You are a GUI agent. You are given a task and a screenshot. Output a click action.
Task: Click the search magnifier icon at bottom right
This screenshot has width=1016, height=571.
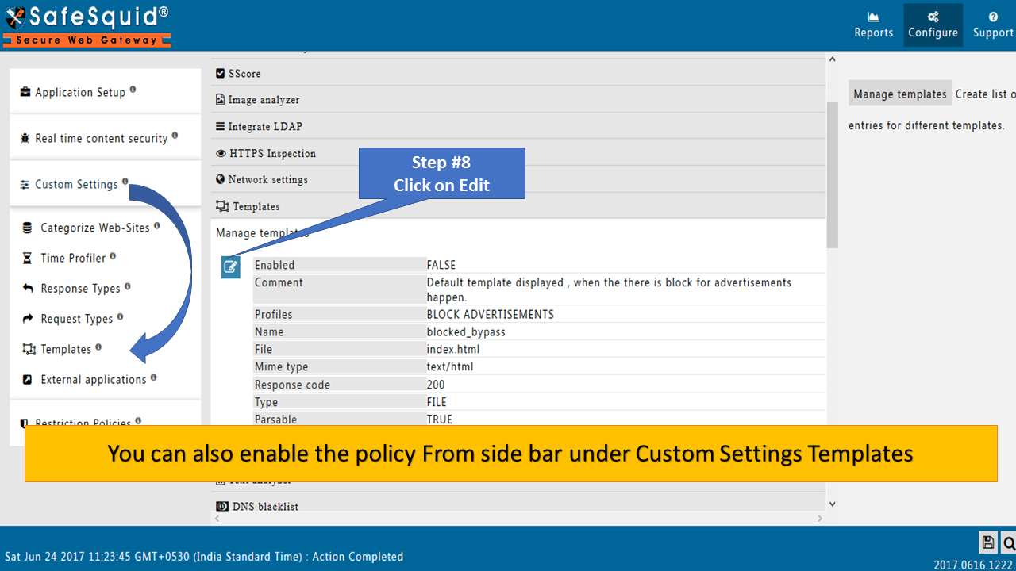click(x=1008, y=542)
